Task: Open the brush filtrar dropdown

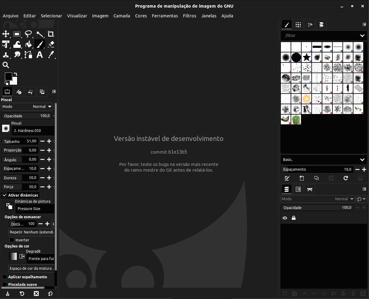Action: [x=362, y=36]
